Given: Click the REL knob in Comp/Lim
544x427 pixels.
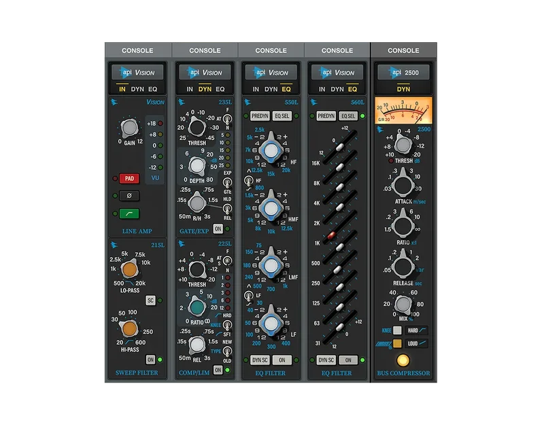Looking at the screenshot, I should click(197, 345).
